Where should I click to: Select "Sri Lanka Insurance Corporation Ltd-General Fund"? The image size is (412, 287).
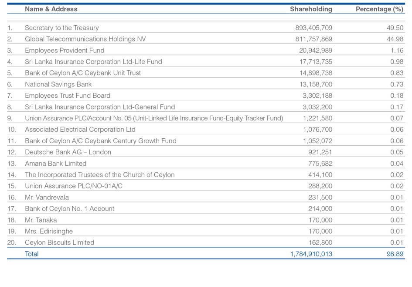[100, 107]
